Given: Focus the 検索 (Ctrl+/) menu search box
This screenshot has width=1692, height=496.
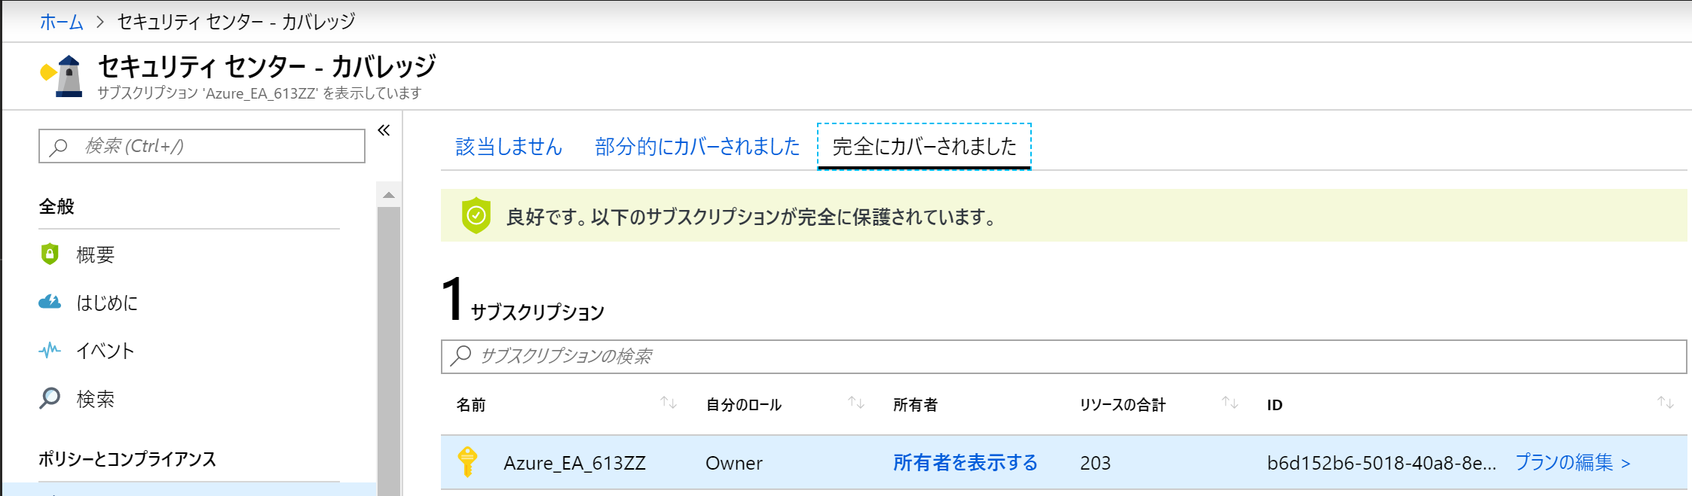Looking at the screenshot, I should [202, 146].
